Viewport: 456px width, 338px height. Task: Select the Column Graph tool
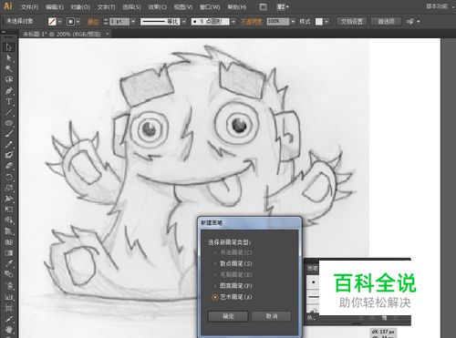click(x=9, y=296)
